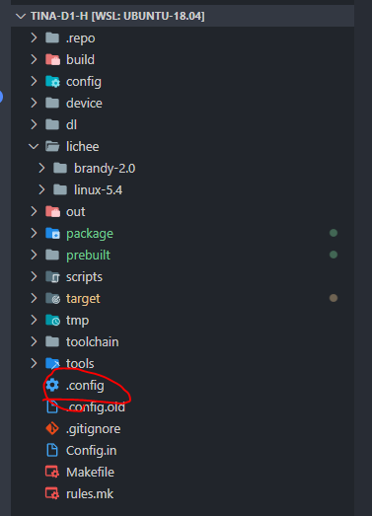Screen dimensions: 372x516
Task: Collapse the lichee folder chevron
Action: click(34, 146)
